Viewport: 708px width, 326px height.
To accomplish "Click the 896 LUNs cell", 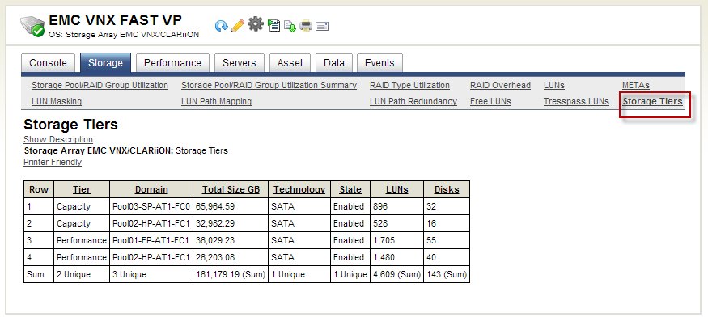I will 397,207.
